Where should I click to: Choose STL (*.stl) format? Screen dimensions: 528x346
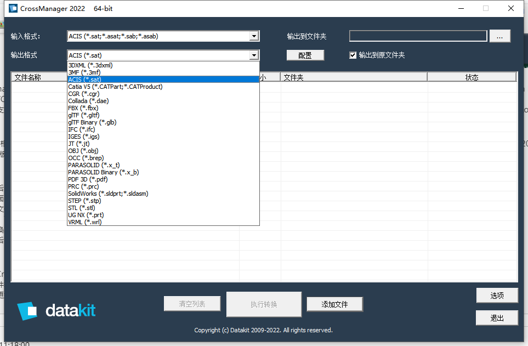(x=163, y=208)
